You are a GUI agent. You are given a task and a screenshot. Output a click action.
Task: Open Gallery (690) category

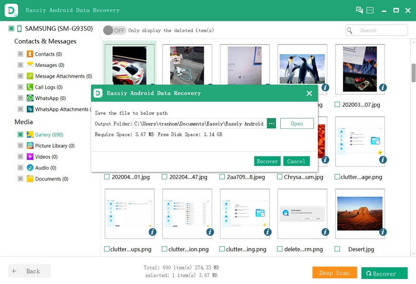49,135
